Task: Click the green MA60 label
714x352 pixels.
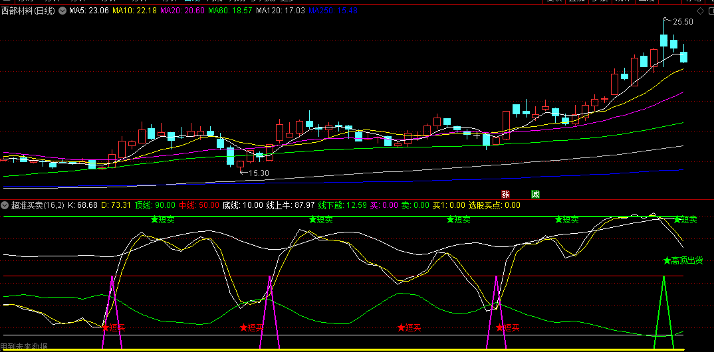Action: click(x=229, y=11)
